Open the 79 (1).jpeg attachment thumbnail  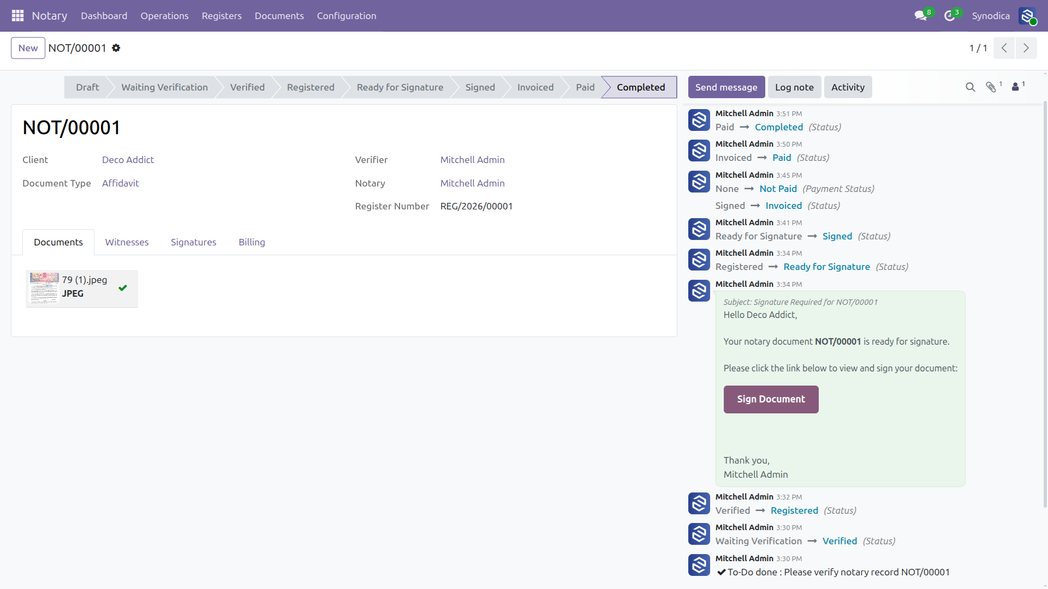44,288
